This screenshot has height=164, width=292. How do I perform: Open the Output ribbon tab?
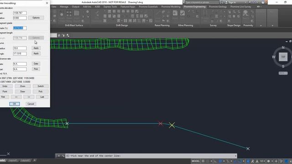point(75,7)
